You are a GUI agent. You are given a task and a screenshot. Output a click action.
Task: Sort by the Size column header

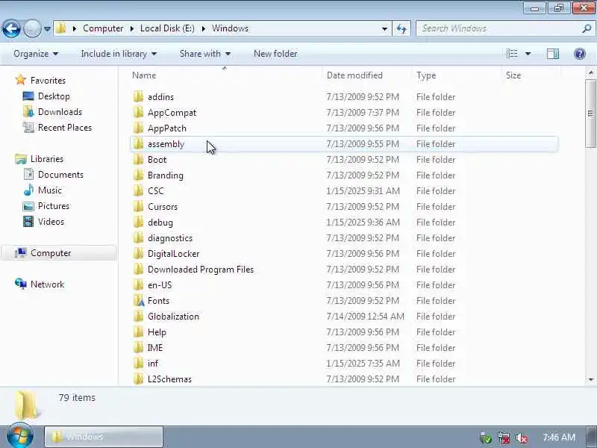[513, 75]
